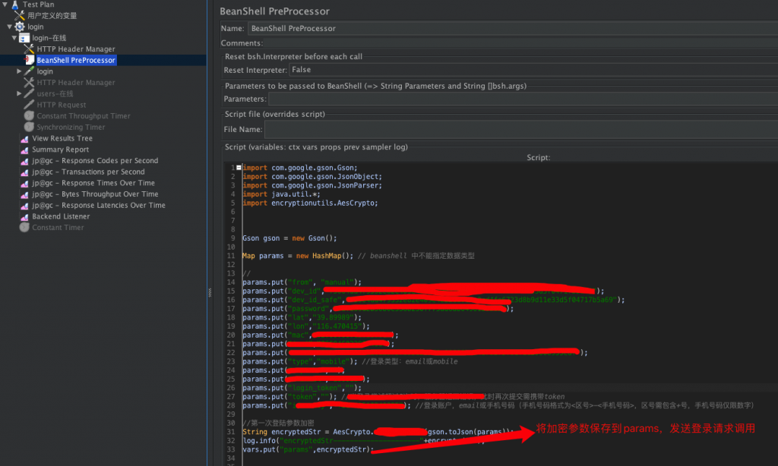Click the BeanShell PreProcessor tree icon
778x466 pixels.
(29, 60)
